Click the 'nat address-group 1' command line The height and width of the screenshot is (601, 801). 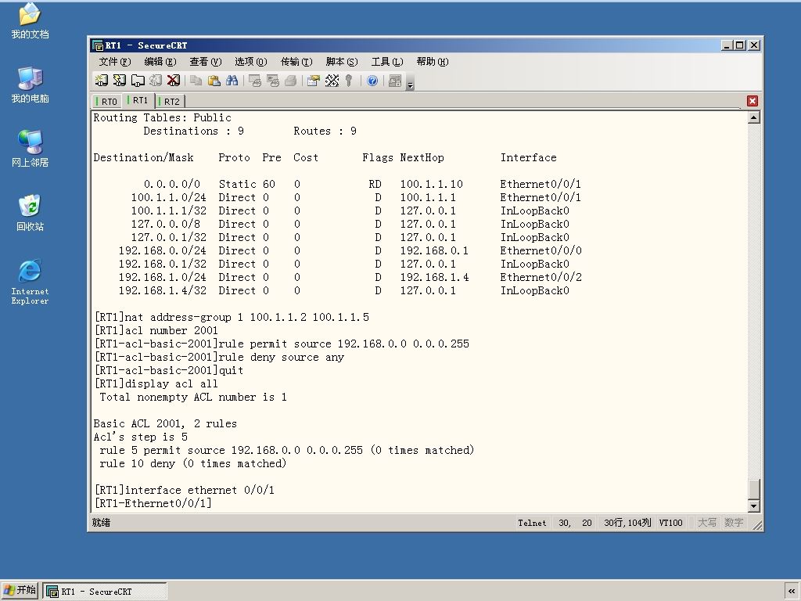[x=232, y=317]
